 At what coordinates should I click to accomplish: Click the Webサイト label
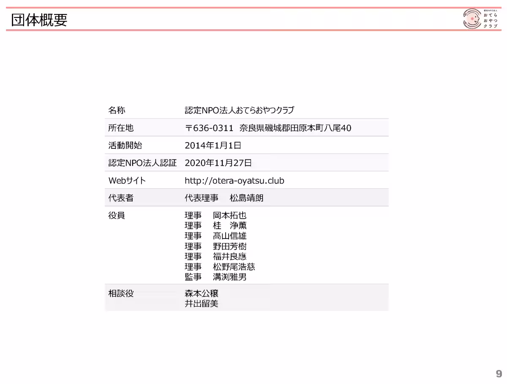tap(126, 180)
